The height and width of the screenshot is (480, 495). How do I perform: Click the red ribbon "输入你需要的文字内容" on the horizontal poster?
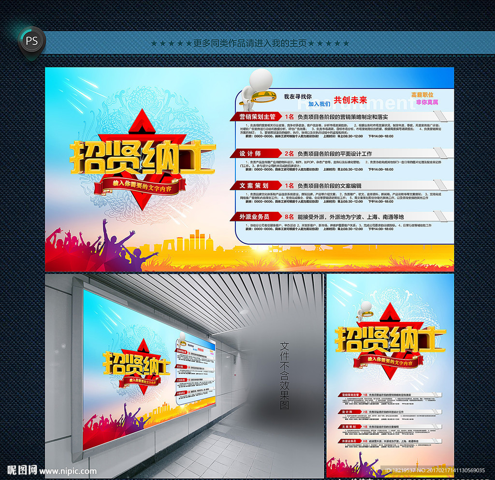[141, 186]
